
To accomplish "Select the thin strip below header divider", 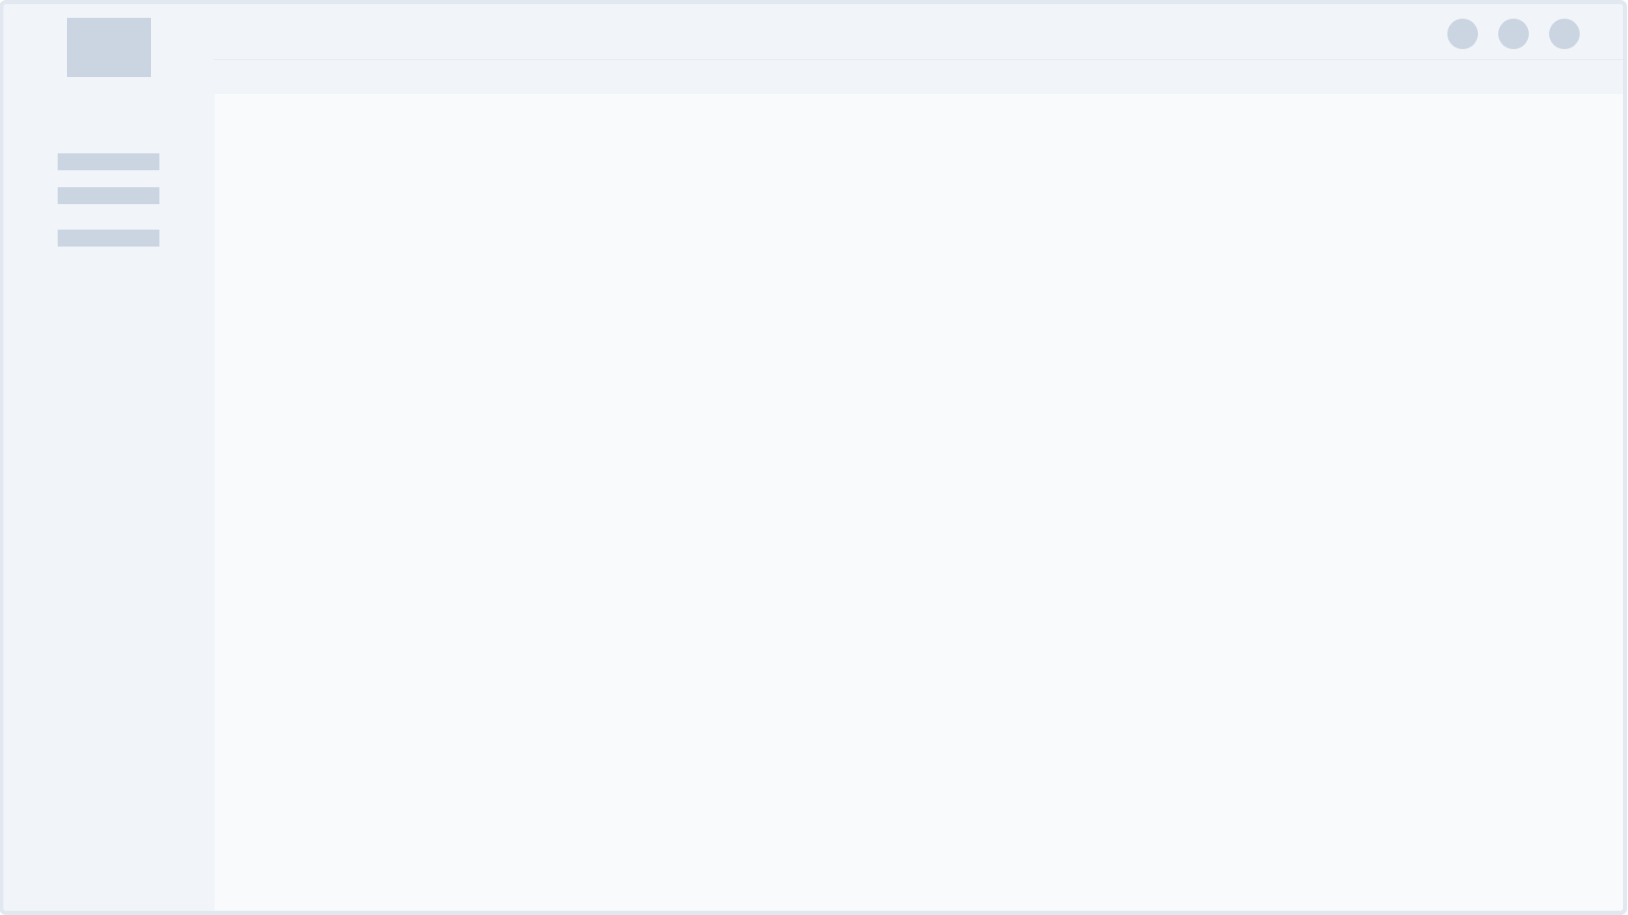I will [x=919, y=77].
